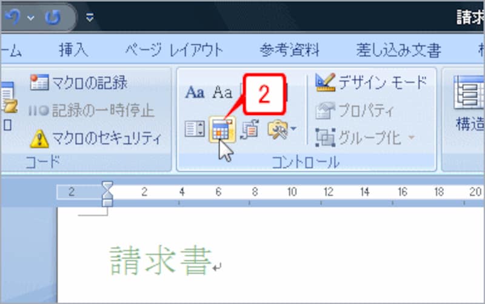Insert Rich Text content control (bold Aa)

[195, 93]
